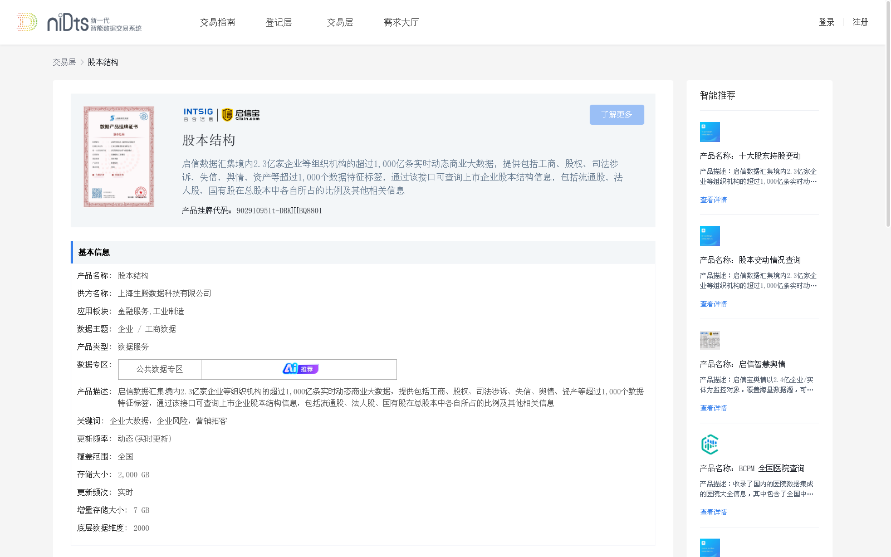Click the 注册 register link
Screen dimensions: 891x557
point(860,22)
